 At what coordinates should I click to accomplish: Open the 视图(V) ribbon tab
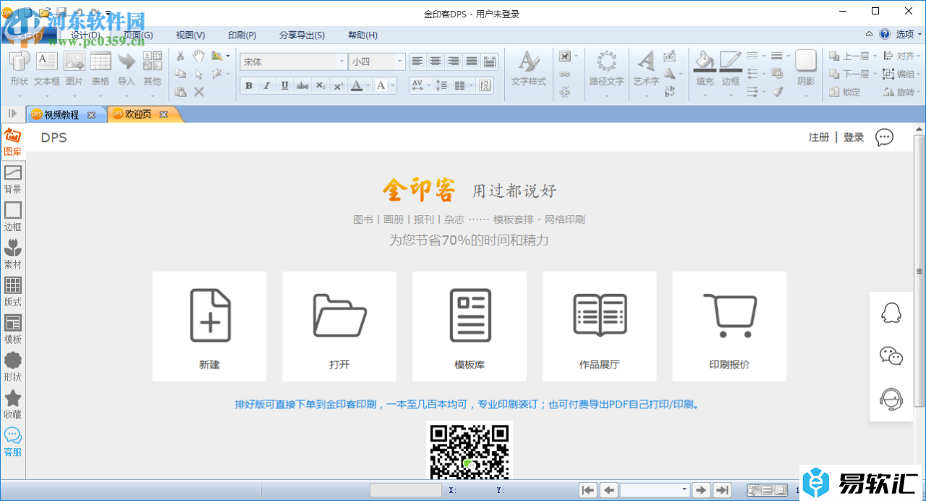pyautogui.click(x=190, y=35)
